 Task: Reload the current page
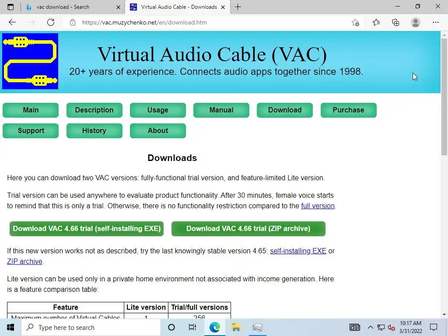coord(51,22)
